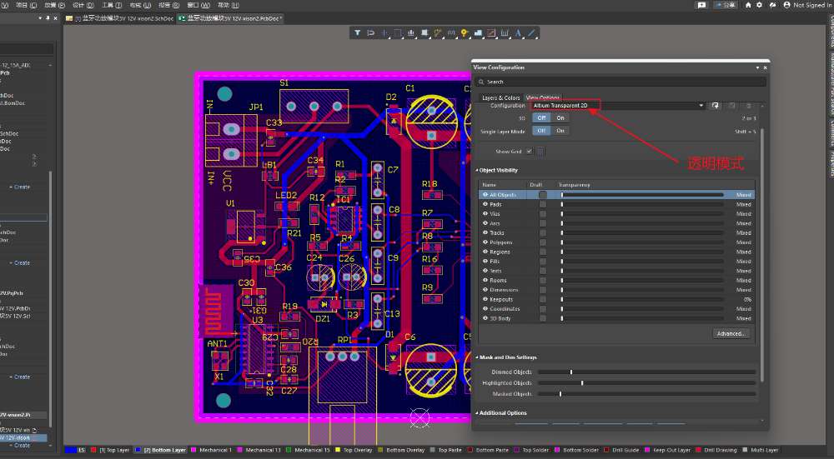Open the snapping options tool
Viewport: 834px width, 459px height.
coord(371,33)
